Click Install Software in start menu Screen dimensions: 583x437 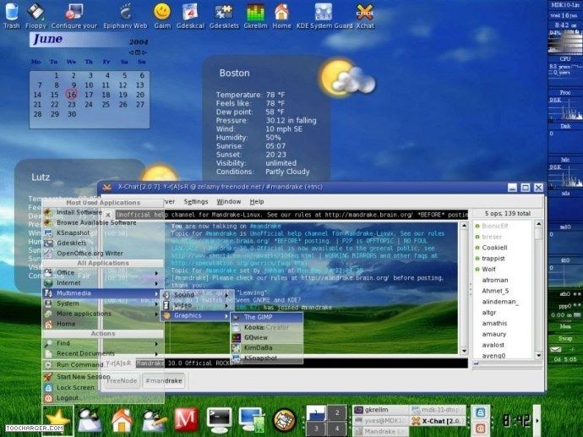pos(102,212)
